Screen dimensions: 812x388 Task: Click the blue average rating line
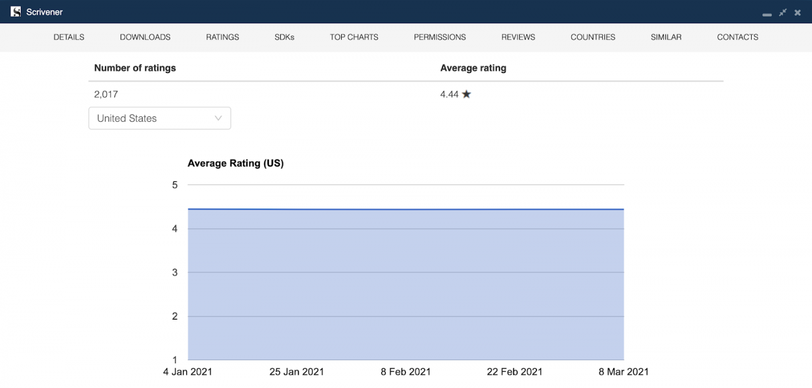406,210
